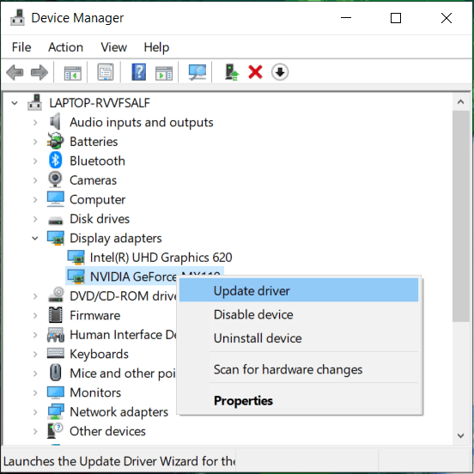Click the red X Uninstall device icon
The image size is (474, 474).
[x=255, y=72]
